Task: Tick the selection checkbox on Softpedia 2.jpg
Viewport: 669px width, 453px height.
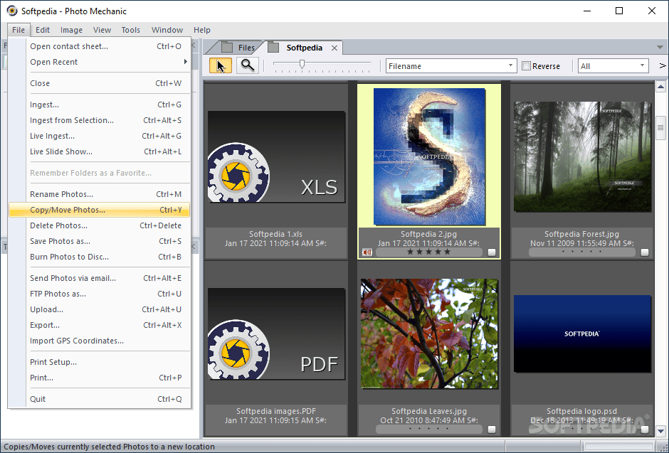Action: coord(491,252)
